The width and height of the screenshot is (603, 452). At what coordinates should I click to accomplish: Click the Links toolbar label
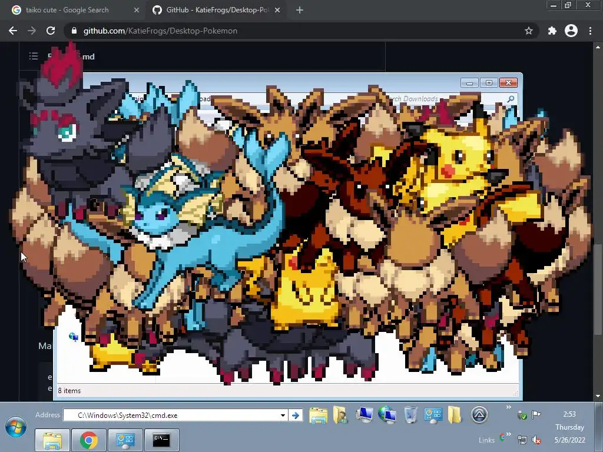[486, 440]
